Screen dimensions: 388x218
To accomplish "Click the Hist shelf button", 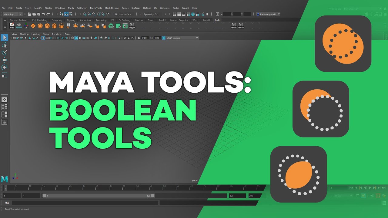I will [12, 26].
